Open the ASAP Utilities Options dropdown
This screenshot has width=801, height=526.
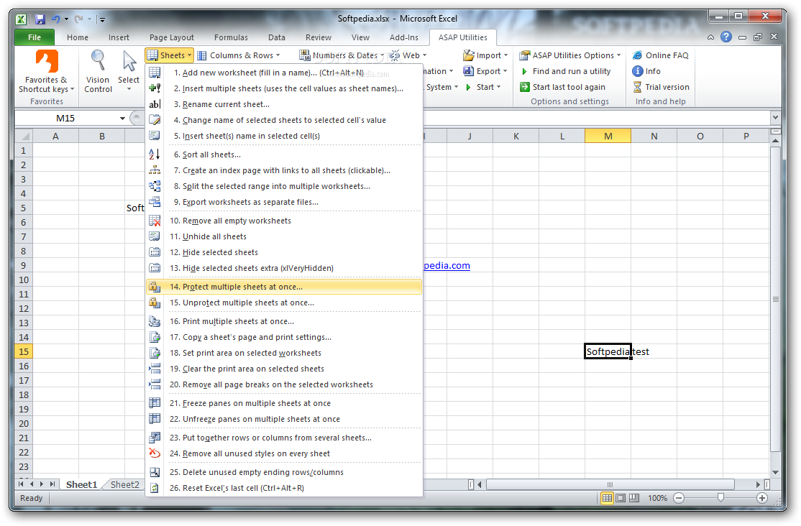point(570,55)
